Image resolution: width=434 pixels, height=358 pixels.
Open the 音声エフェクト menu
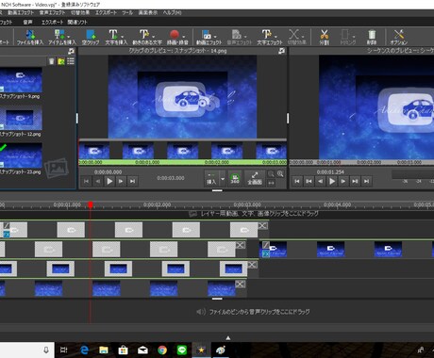pos(52,12)
